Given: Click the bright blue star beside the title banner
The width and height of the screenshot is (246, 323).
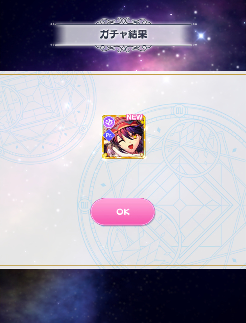Looking at the screenshot, I should tap(201, 36).
